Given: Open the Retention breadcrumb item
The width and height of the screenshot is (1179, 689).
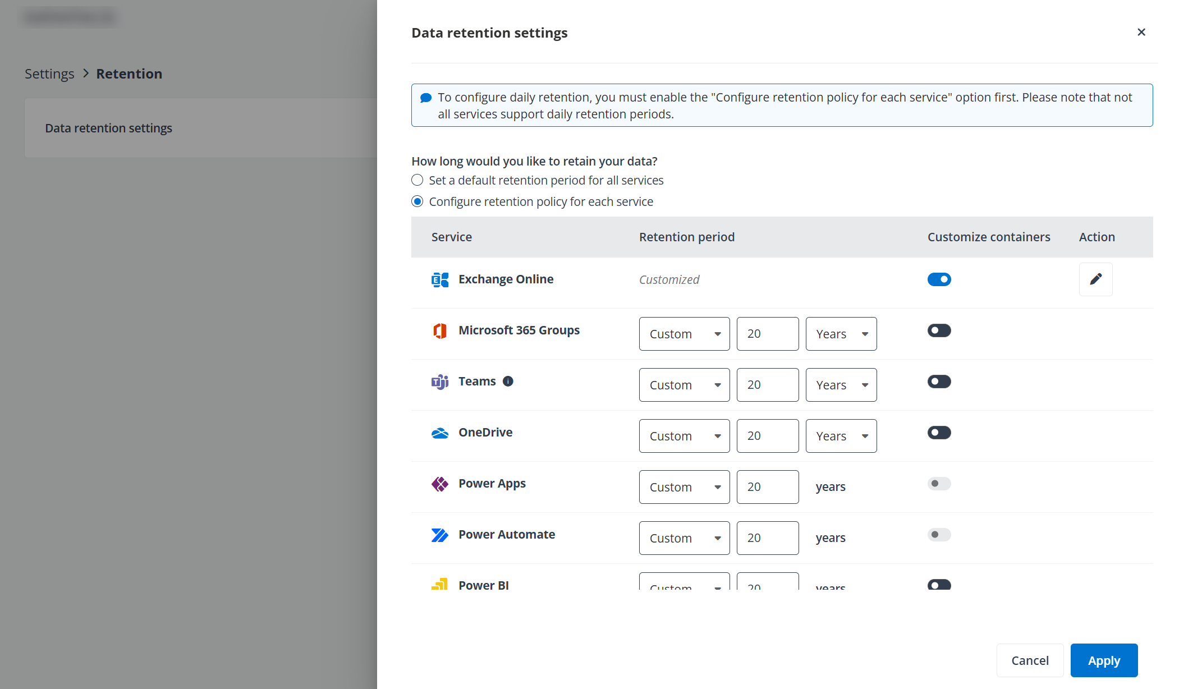Looking at the screenshot, I should 129,74.
